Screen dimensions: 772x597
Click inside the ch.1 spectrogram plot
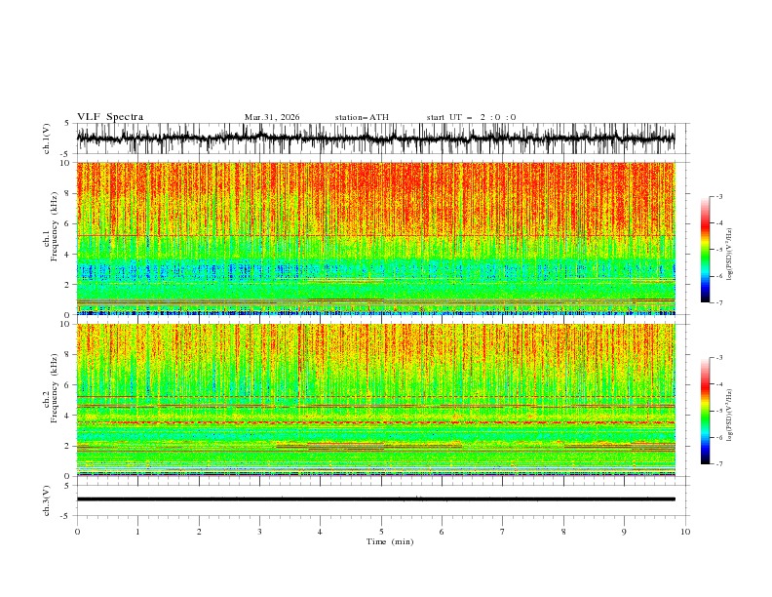[375, 238]
